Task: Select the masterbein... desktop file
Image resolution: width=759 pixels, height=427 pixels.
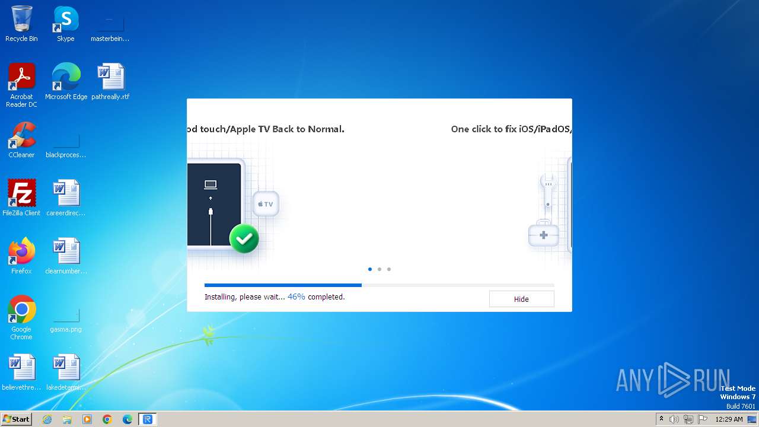Action: point(110,28)
